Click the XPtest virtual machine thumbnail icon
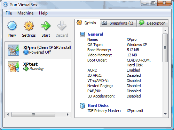 [14, 67]
